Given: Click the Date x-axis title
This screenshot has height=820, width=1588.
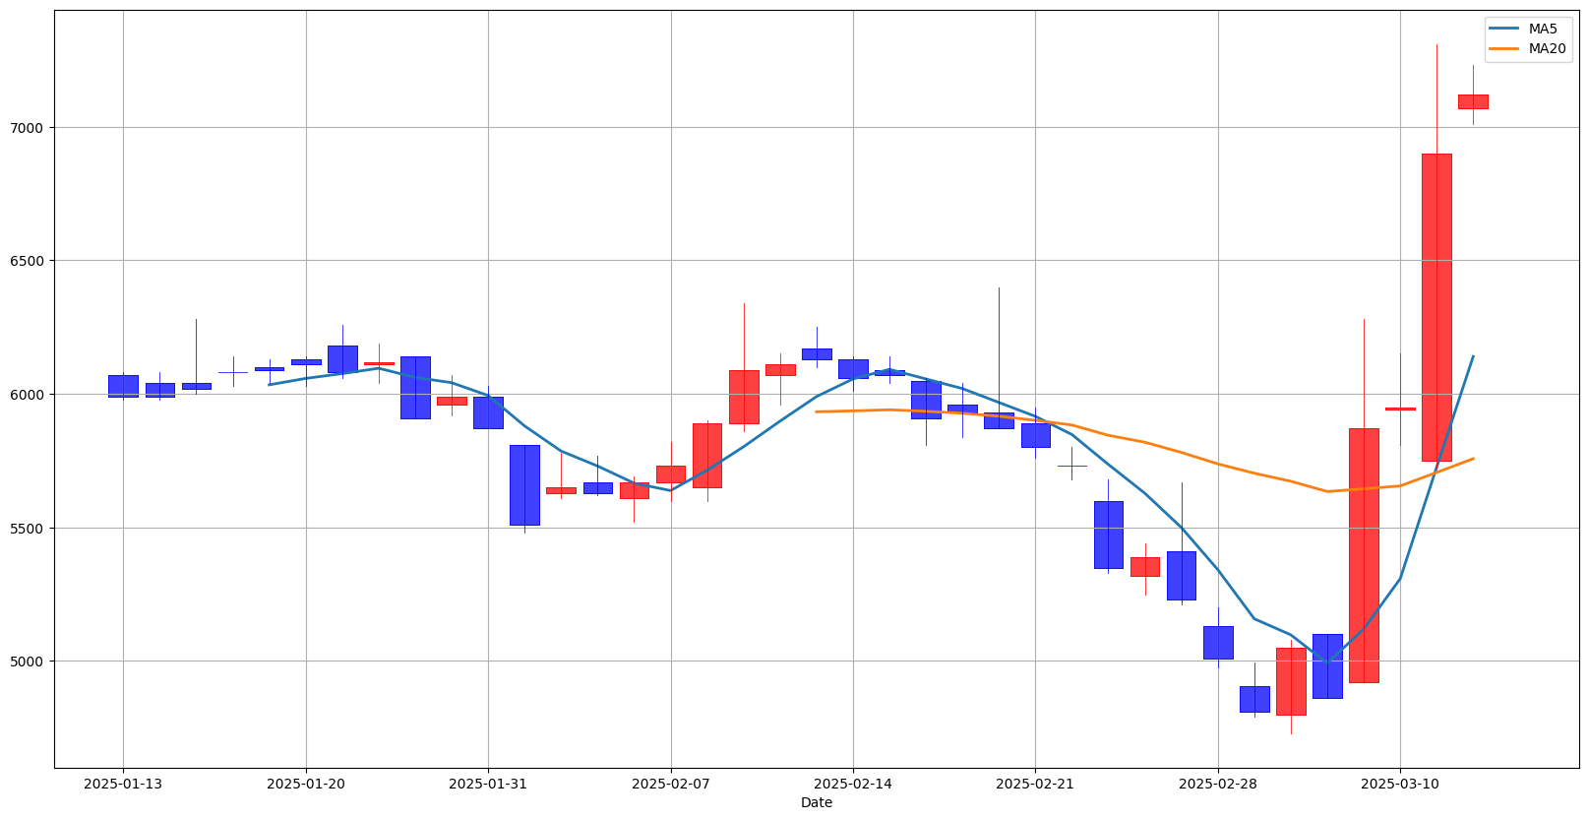Looking at the screenshot, I should (x=816, y=802).
